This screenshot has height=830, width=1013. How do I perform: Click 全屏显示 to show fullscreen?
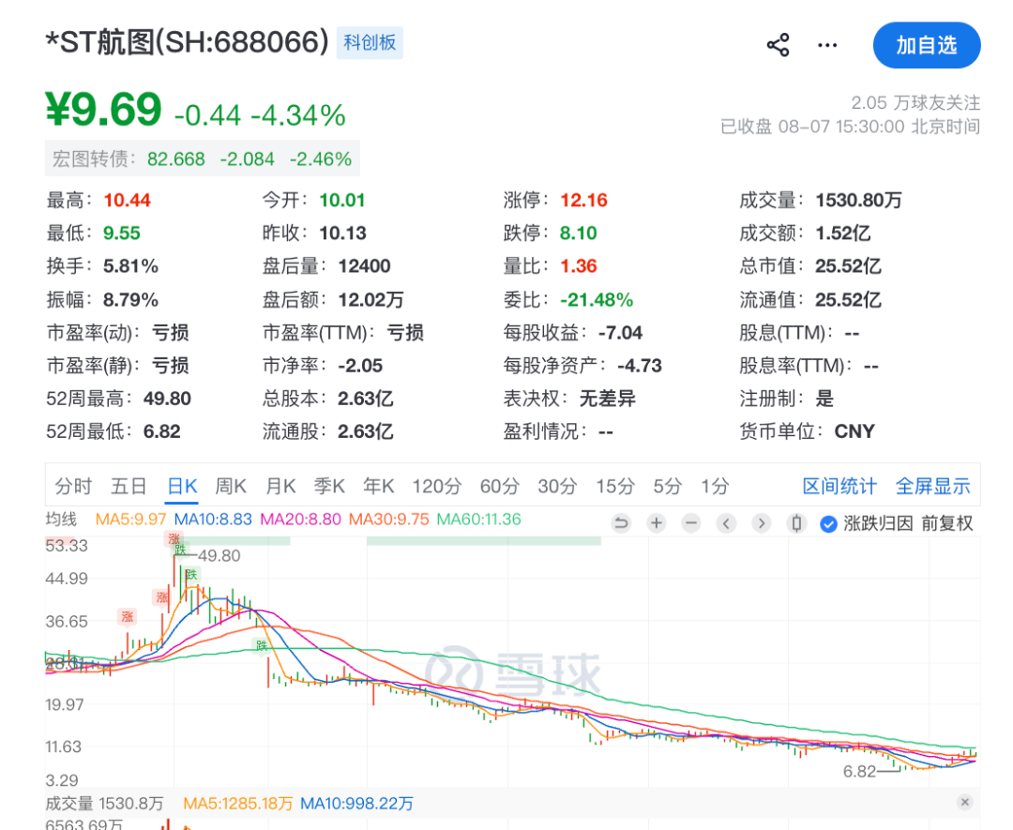(932, 486)
